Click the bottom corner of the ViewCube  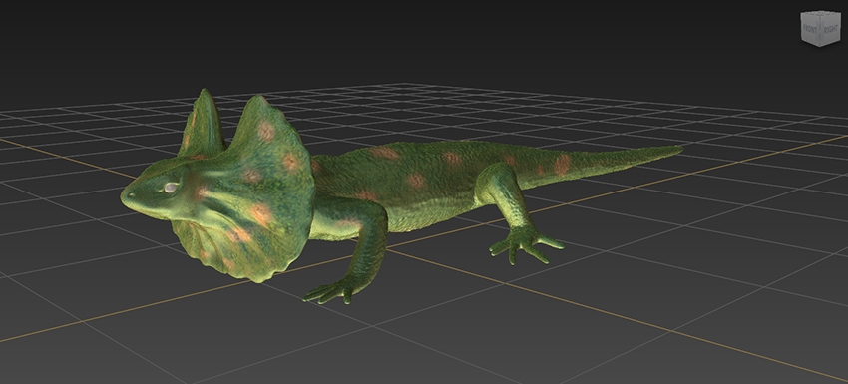pyautogui.click(x=820, y=46)
